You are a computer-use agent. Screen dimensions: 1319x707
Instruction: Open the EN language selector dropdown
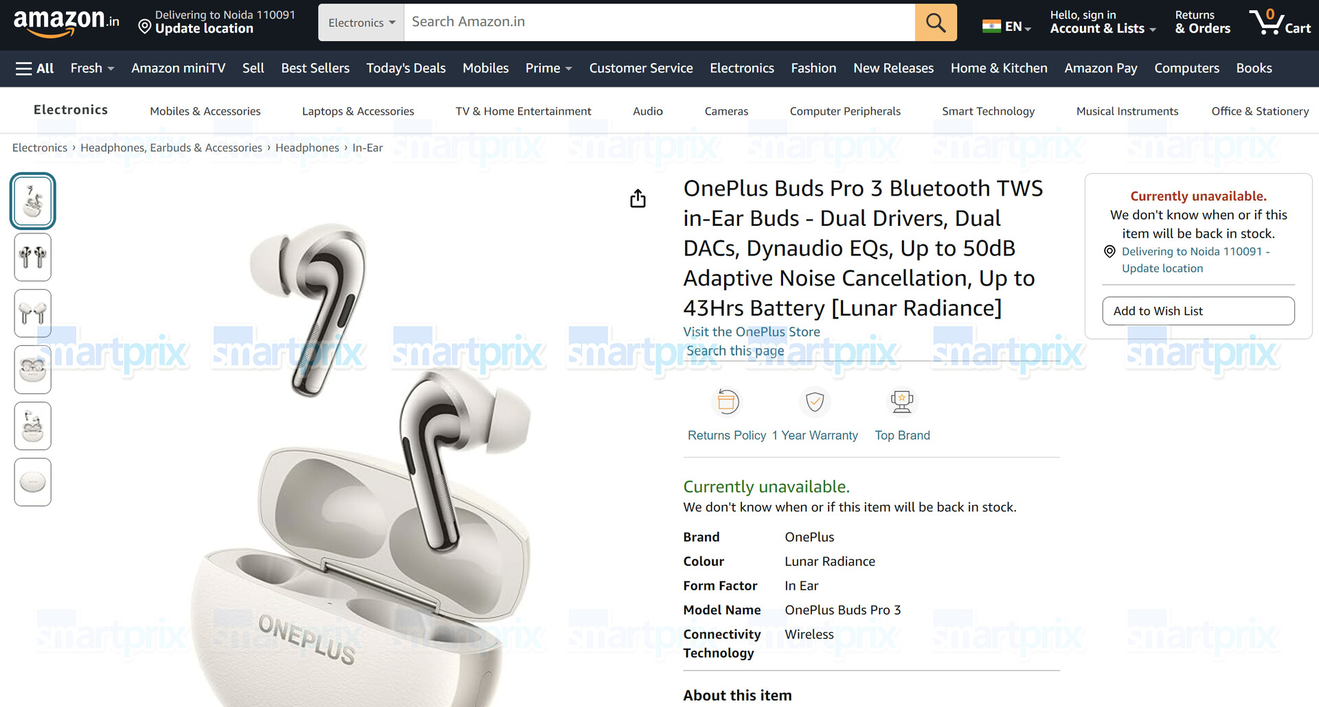[x=1006, y=27]
